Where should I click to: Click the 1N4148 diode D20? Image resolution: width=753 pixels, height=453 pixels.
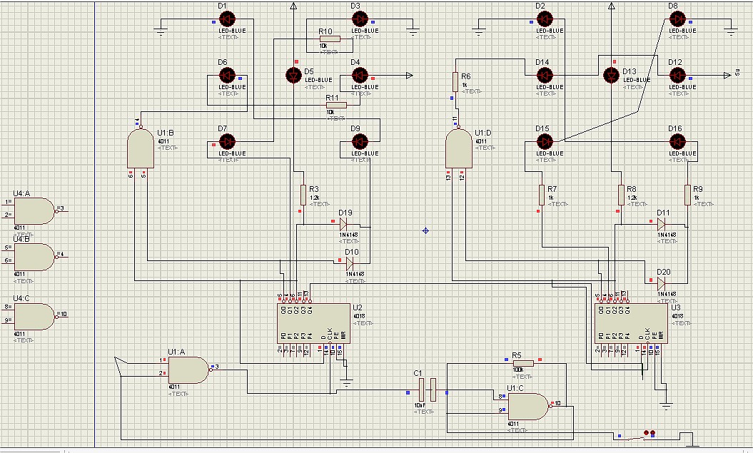point(662,284)
